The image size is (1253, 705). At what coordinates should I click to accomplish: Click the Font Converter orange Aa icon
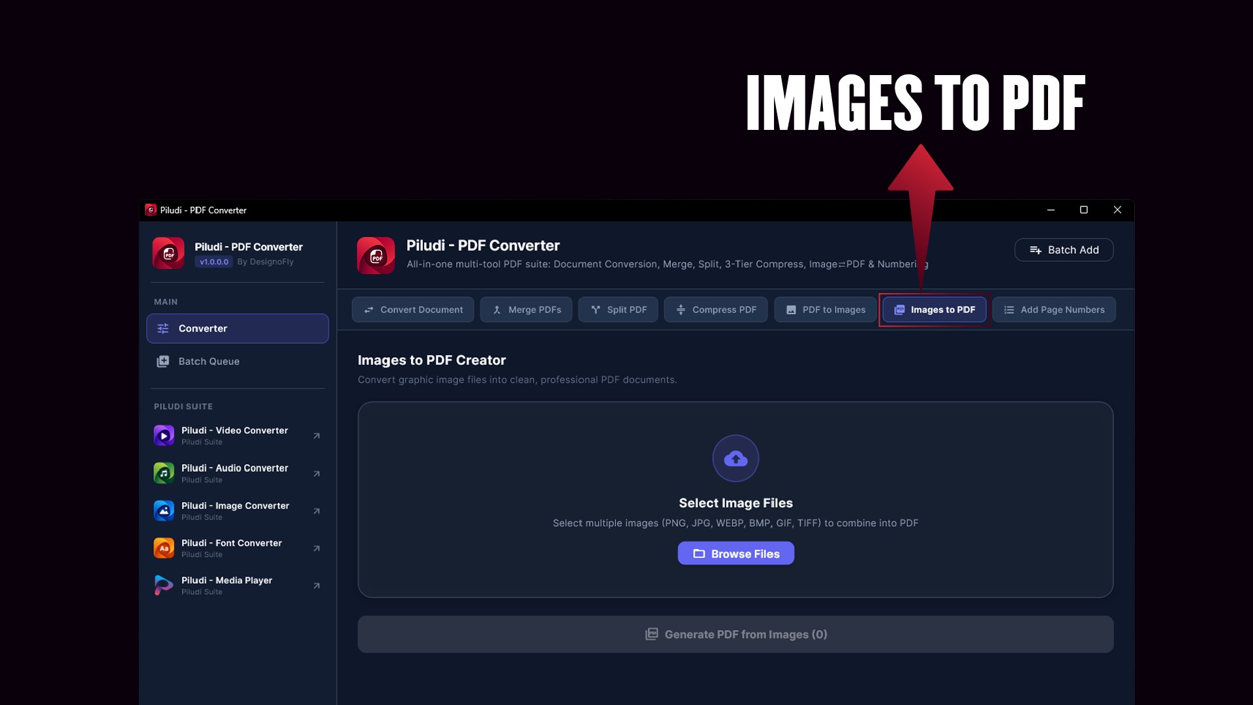164,548
